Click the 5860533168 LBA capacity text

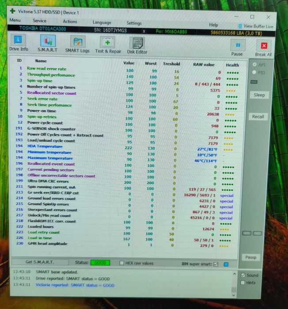236,33
